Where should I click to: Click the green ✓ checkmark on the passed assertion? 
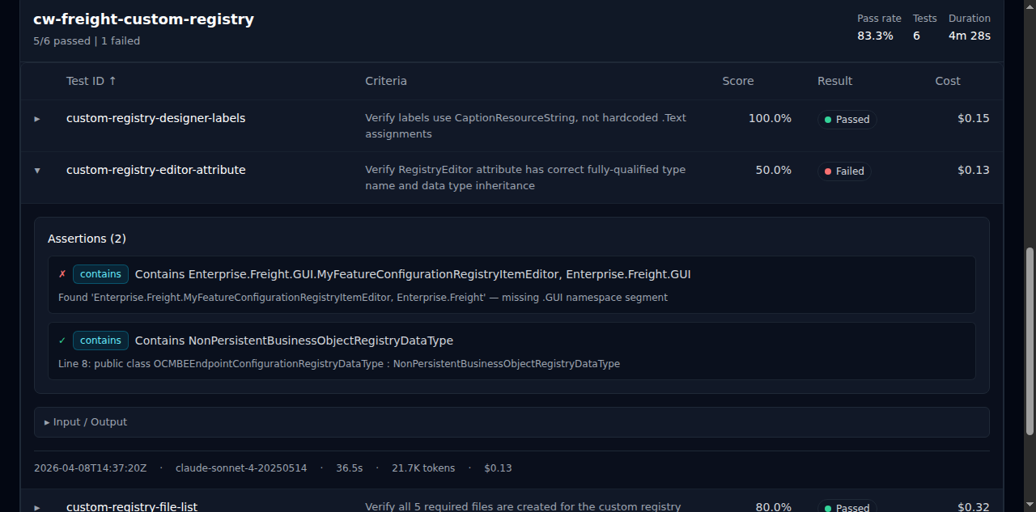tap(62, 341)
